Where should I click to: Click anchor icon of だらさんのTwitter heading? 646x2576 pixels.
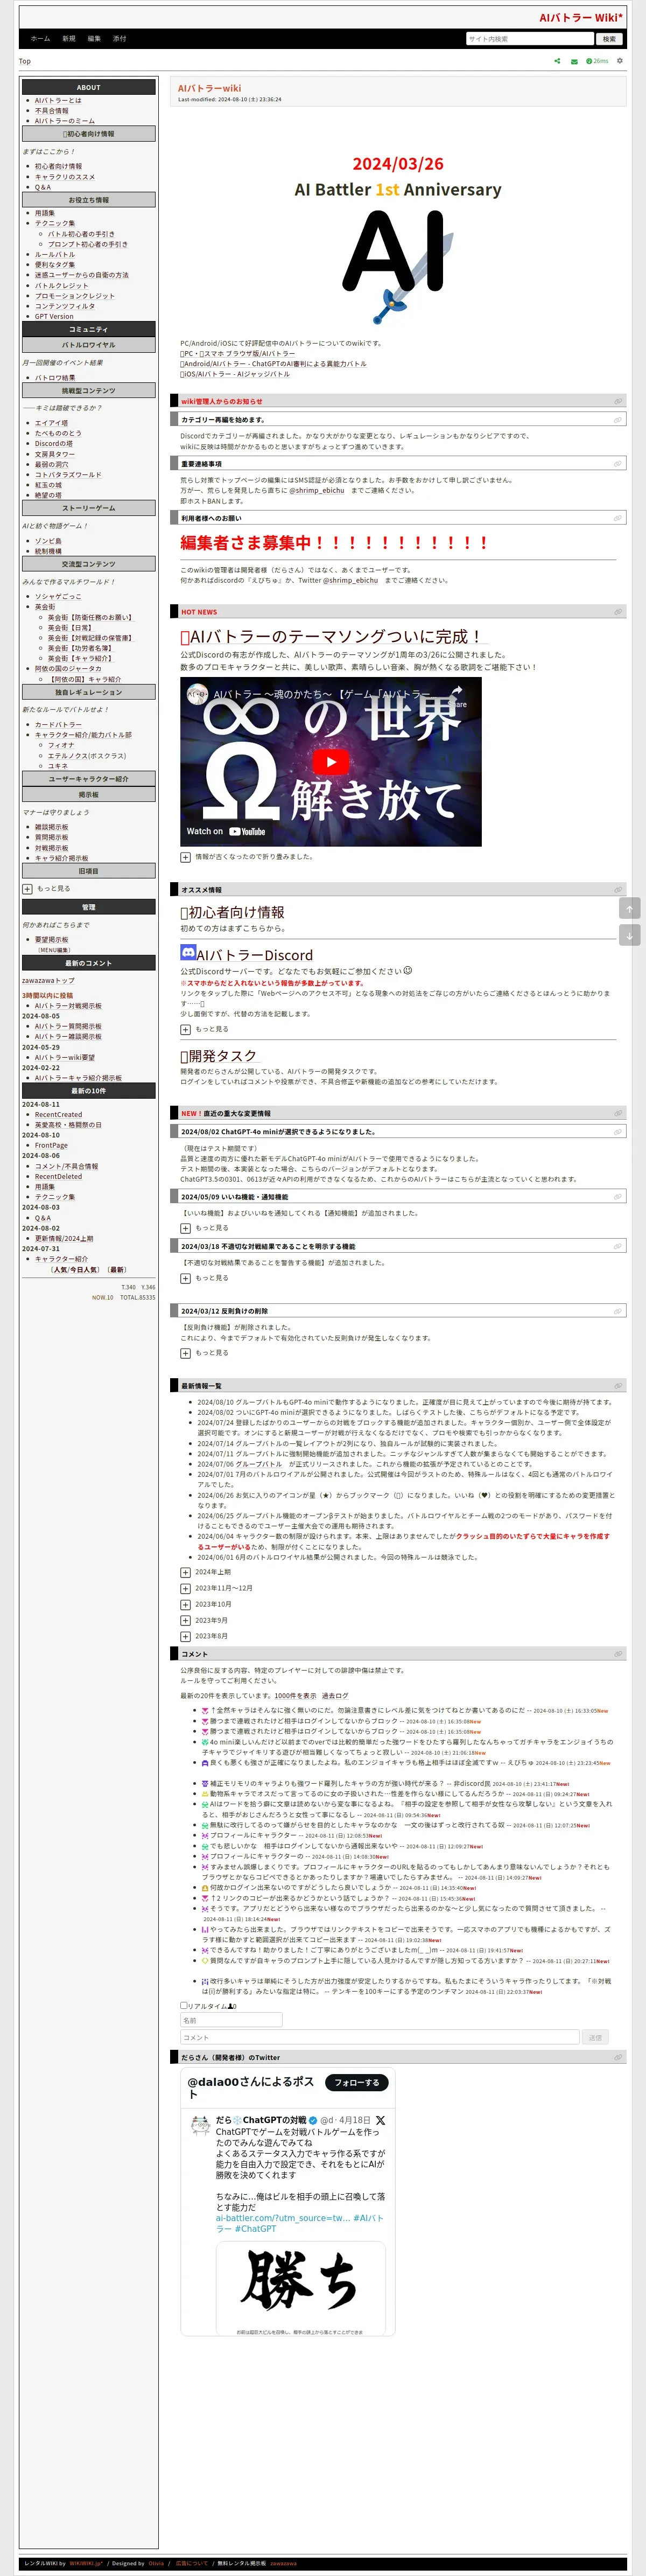(617, 2057)
